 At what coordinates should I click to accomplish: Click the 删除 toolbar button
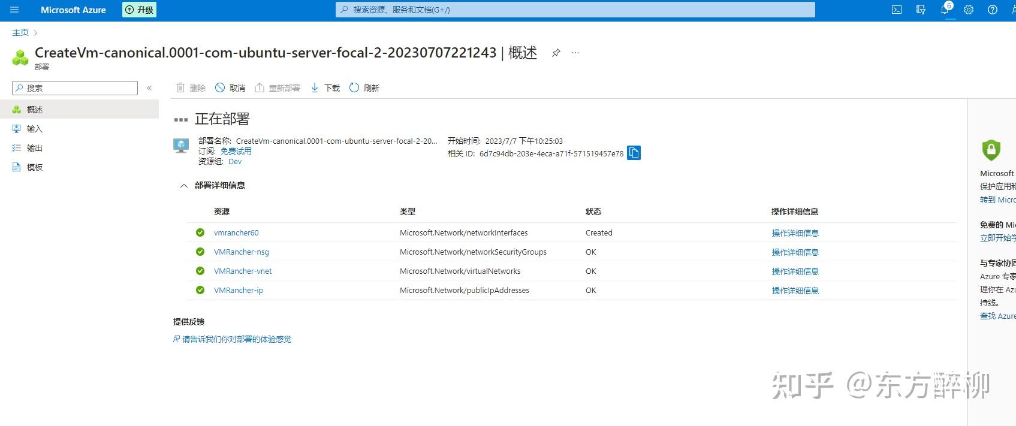(191, 88)
